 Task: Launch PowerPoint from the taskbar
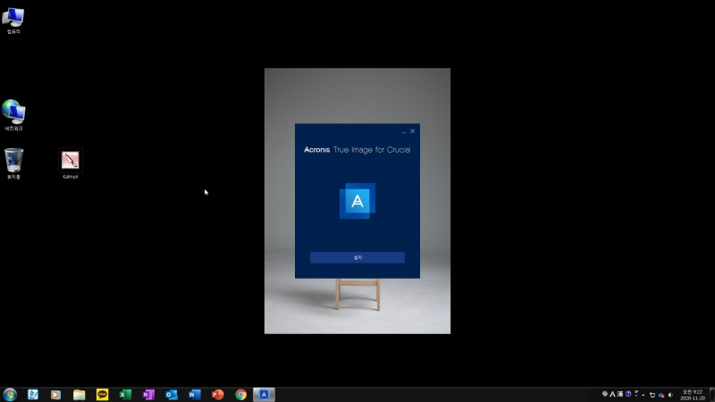pyautogui.click(x=218, y=394)
